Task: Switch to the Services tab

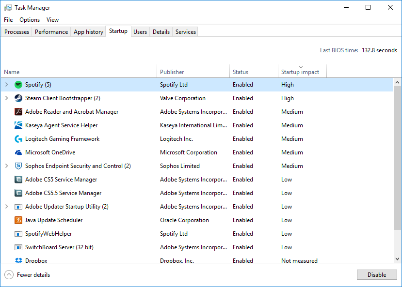Action: click(x=185, y=31)
